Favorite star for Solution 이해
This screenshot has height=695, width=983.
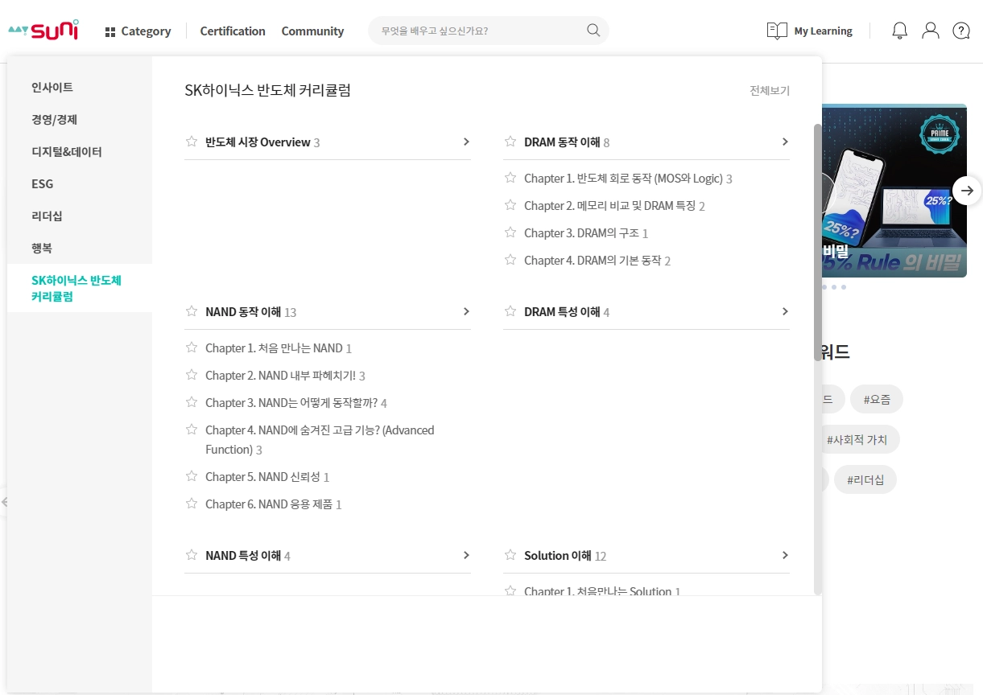[510, 555]
